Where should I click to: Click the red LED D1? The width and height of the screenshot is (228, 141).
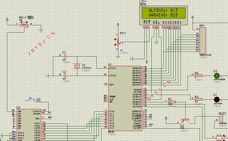point(217,100)
